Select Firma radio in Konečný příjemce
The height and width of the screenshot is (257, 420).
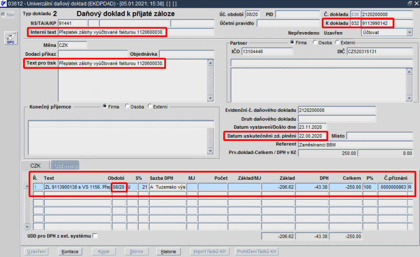(x=104, y=106)
